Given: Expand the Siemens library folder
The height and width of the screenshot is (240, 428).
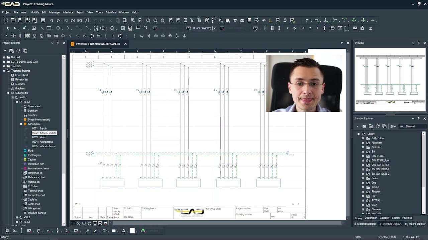Looking at the screenshot, I should coord(363,209).
